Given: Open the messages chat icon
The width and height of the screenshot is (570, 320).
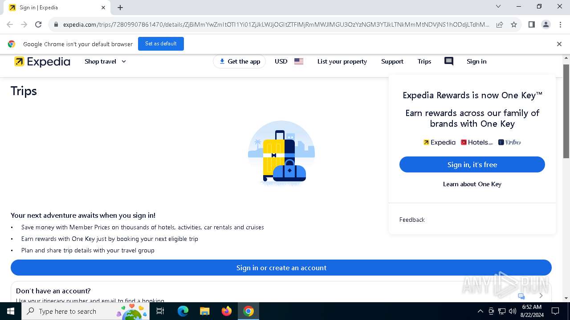Looking at the screenshot, I should click(x=449, y=61).
